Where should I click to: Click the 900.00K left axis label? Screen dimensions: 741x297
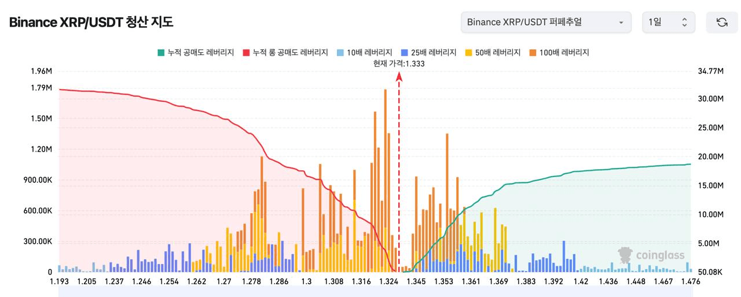pos(38,180)
